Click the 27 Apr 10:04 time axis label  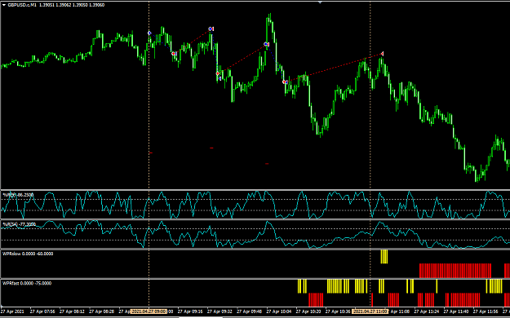[x=280, y=311]
